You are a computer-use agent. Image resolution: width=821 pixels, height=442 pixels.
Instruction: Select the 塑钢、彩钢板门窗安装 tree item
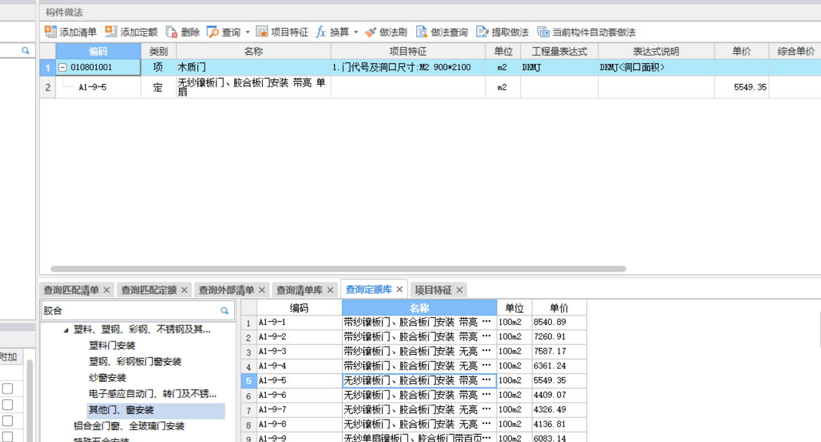click(x=135, y=362)
